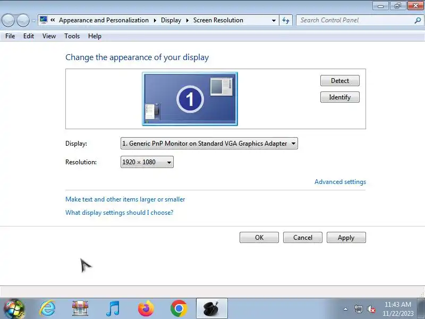Expand arrow after Appearance and Personalization
Image resolution: width=425 pixels, height=319 pixels.
(155, 20)
